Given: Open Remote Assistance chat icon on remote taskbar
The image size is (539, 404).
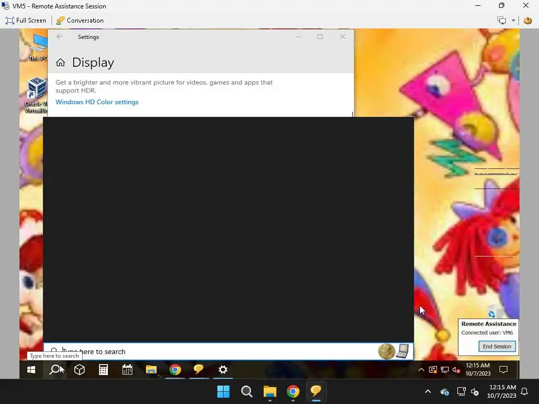Looking at the screenshot, I should (x=198, y=370).
